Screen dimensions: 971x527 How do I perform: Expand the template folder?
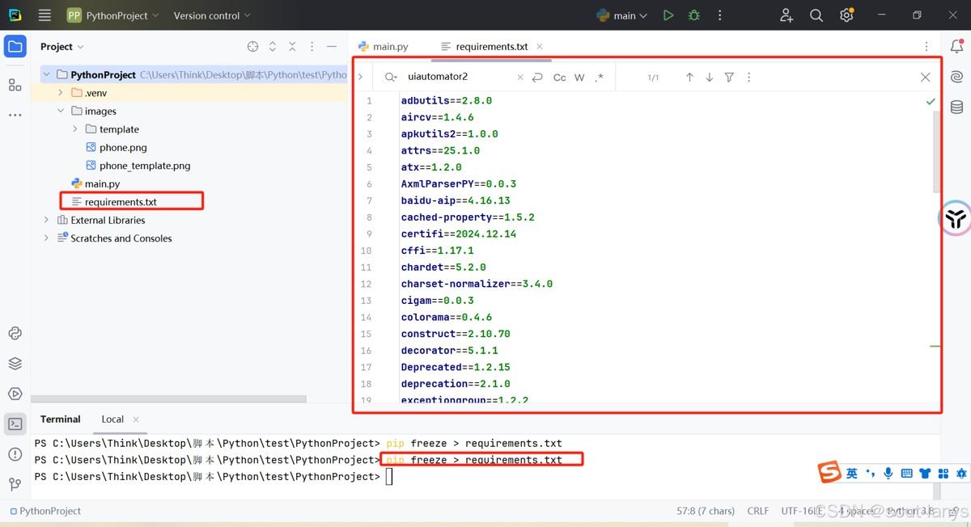[75, 129]
